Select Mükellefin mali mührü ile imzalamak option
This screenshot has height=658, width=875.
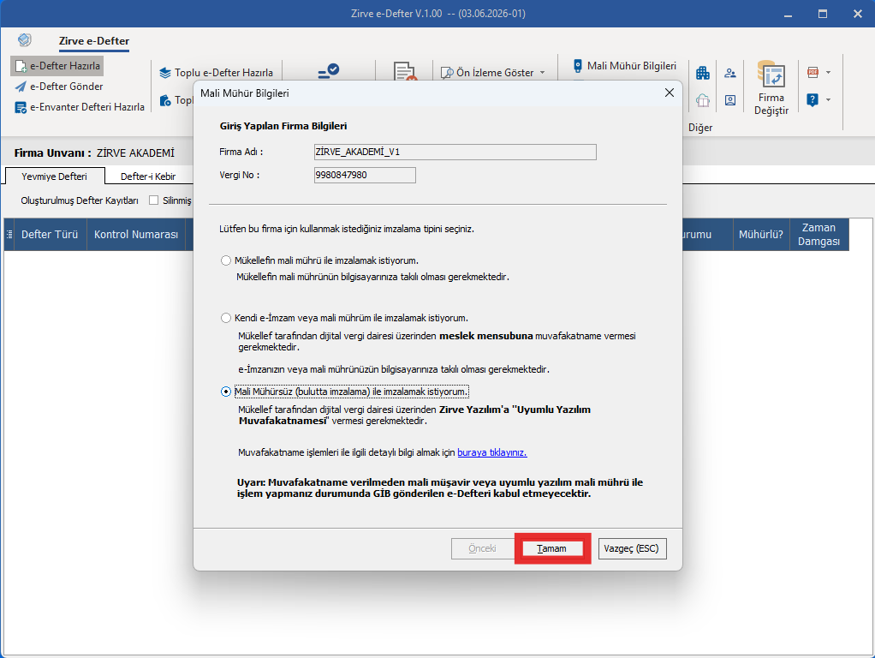(x=225, y=260)
